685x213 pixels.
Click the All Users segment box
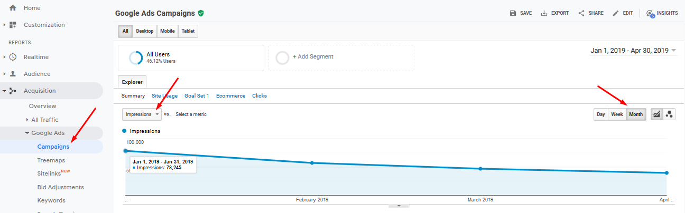[x=191, y=57]
